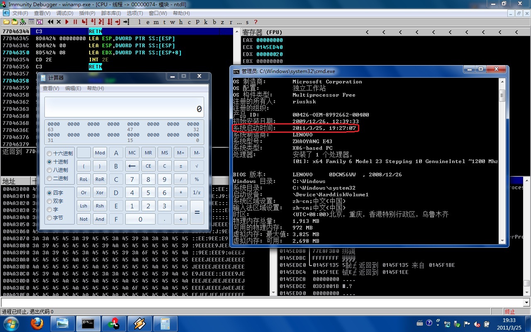The height and width of the screenshot is (332, 531).
Task: Click the Mod button in Calculator
Action: [100, 153]
